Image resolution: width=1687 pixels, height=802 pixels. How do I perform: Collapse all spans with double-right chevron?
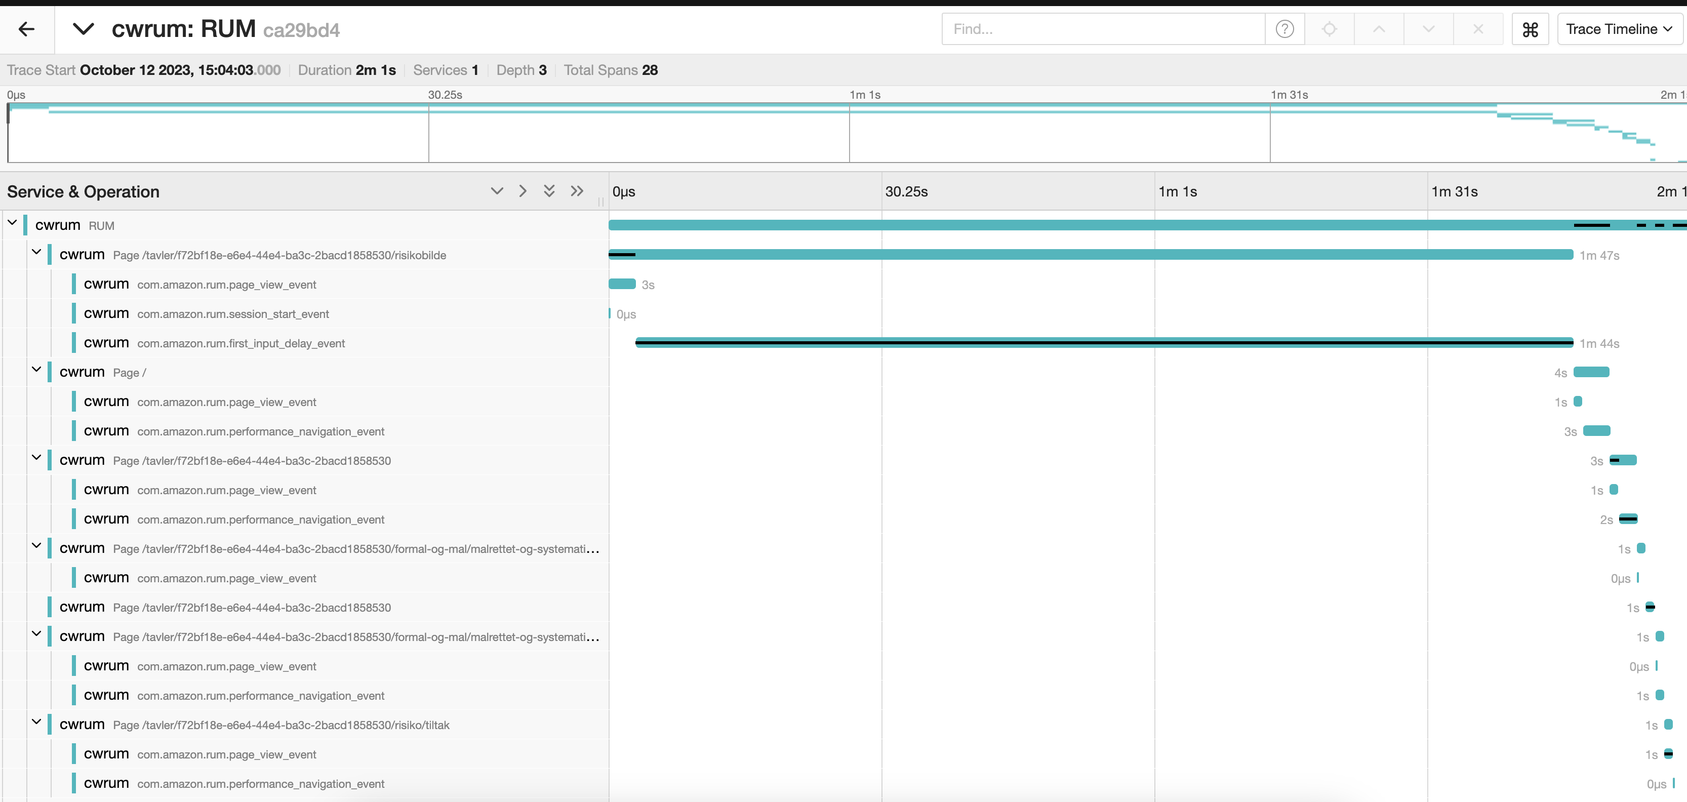pyautogui.click(x=576, y=191)
